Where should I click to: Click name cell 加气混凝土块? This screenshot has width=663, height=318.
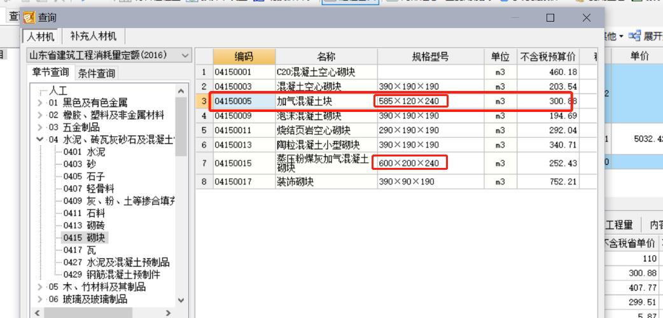(x=326, y=101)
